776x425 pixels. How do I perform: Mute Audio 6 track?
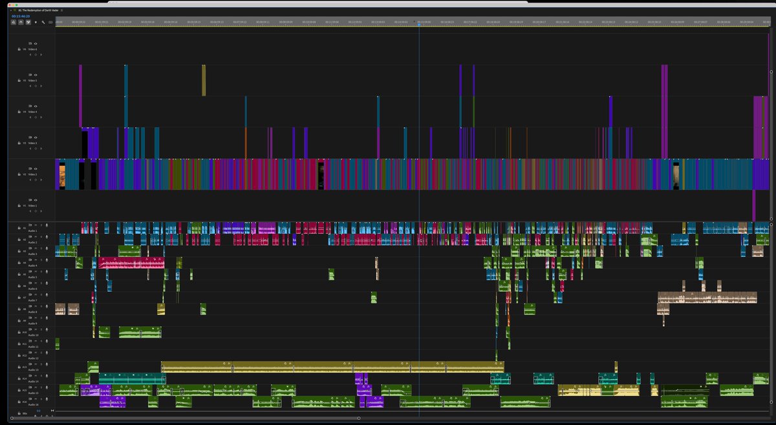(36, 283)
